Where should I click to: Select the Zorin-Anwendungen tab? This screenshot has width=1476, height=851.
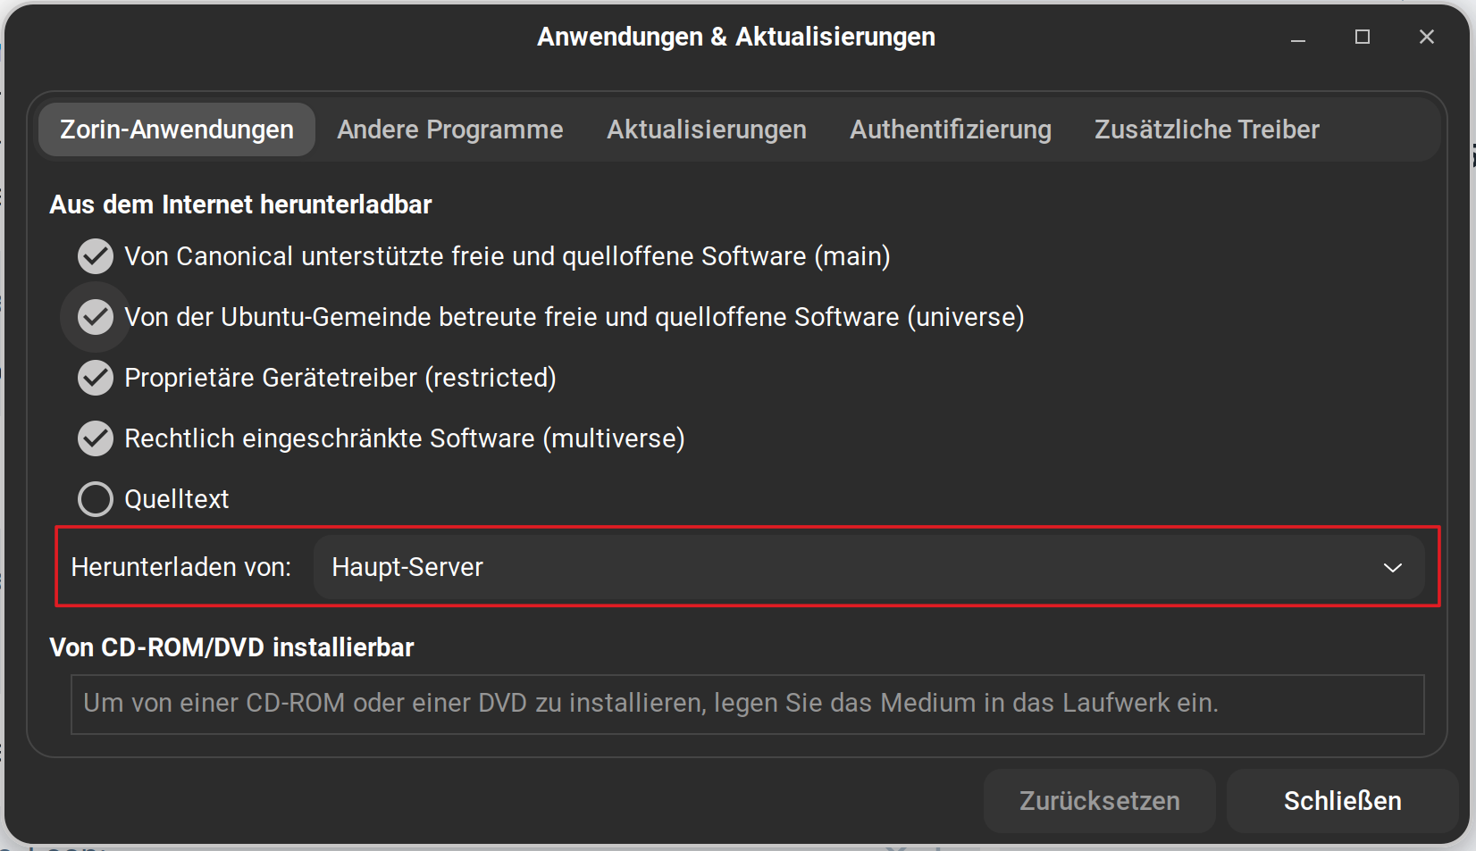tap(177, 129)
